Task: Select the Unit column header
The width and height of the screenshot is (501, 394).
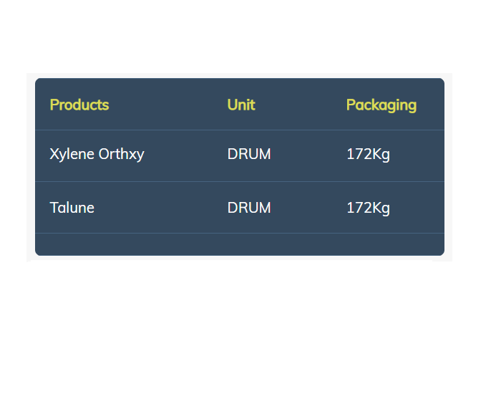Action: [x=241, y=105]
